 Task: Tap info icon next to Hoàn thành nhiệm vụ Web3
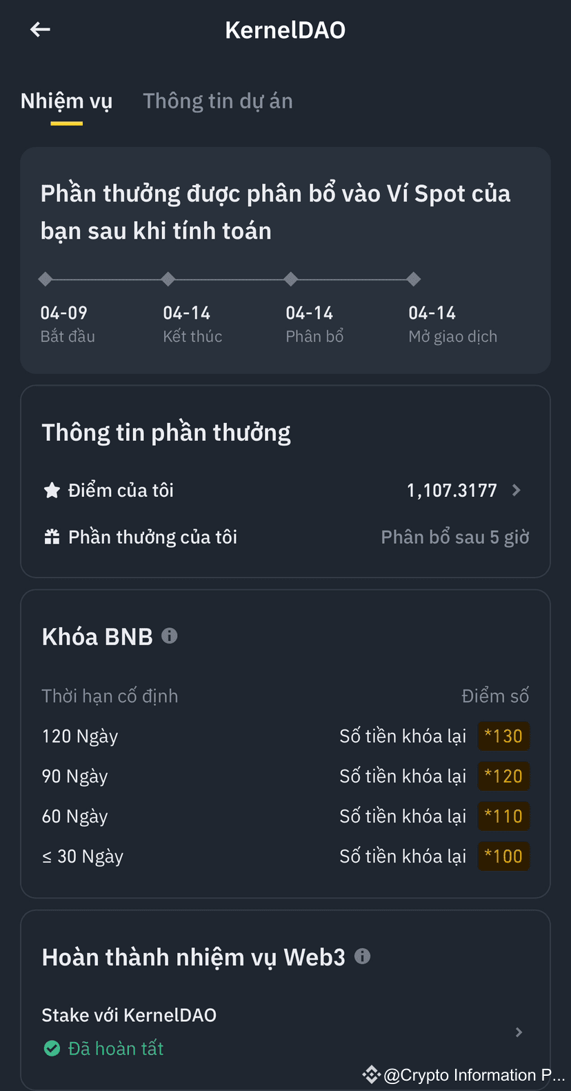[362, 956]
